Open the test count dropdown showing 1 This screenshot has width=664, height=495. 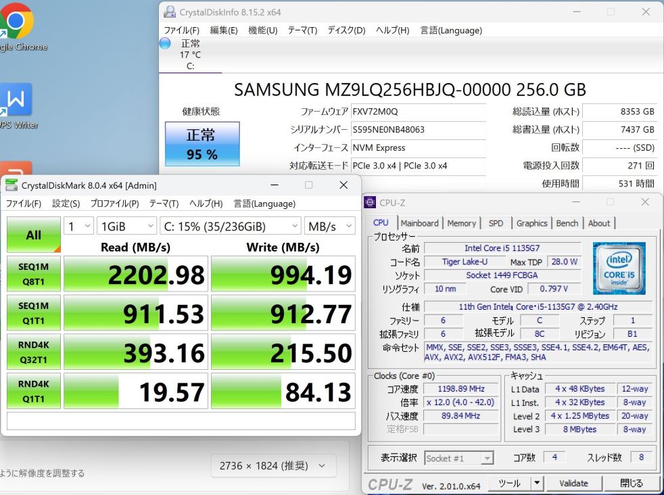(78, 226)
